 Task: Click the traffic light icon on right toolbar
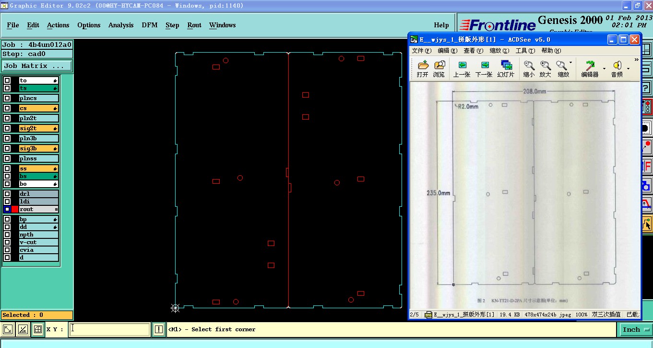tap(647, 106)
